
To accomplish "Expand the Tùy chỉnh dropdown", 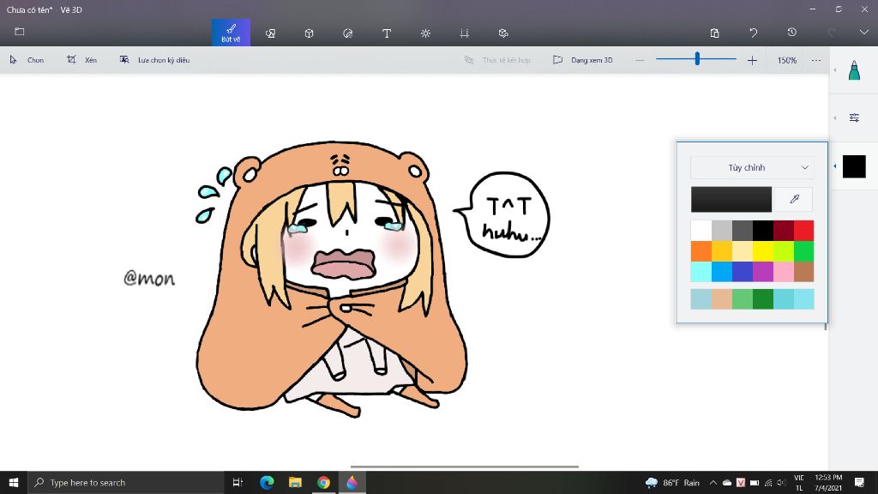I will click(752, 167).
